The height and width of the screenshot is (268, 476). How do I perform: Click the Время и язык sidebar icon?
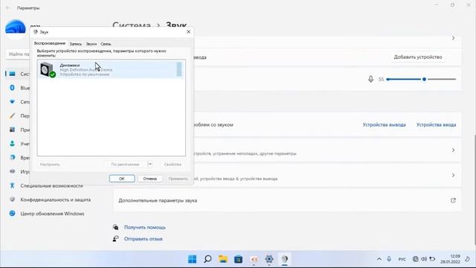(x=12, y=157)
